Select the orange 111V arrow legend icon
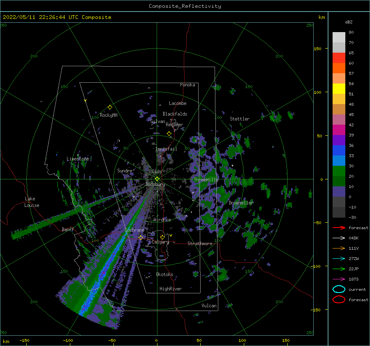 339,248
